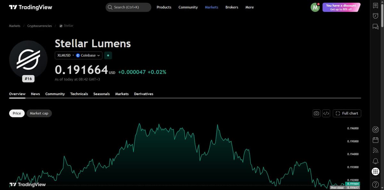The height and width of the screenshot is (190, 384).
Task: Click the +0.02% change value
Action: 157,72
